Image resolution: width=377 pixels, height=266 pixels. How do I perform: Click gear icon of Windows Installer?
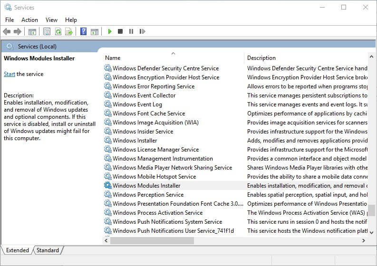pyautogui.click(x=108, y=140)
